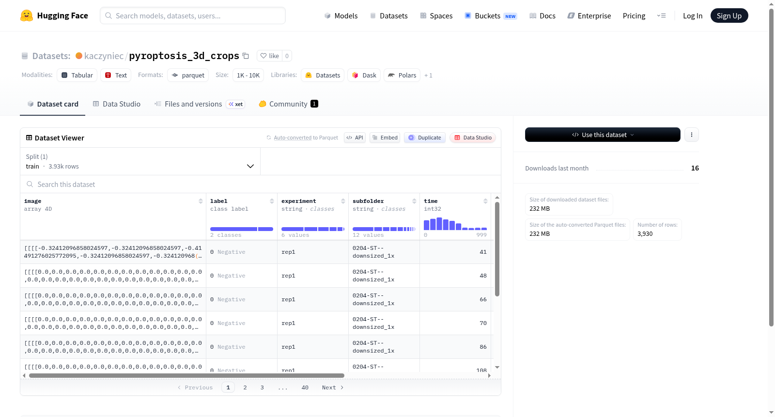Sort by the image column
This screenshot has width=775, height=417.
click(x=201, y=201)
